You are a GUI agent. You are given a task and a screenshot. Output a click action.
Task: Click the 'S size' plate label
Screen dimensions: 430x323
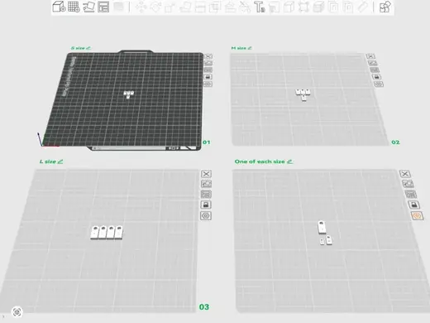[x=78, y=48]
